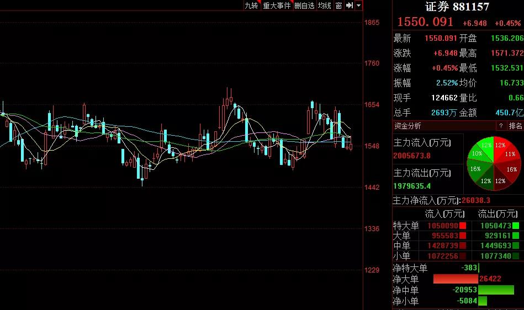This screenshot has width=524, height=310.
Task: Select the 资金分析 panel header
Action: point(407,126)
